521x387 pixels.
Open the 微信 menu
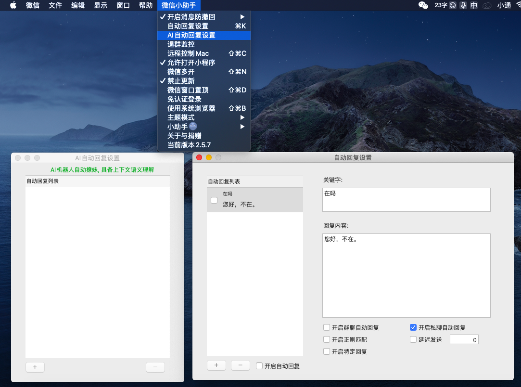tap(33, 5)
